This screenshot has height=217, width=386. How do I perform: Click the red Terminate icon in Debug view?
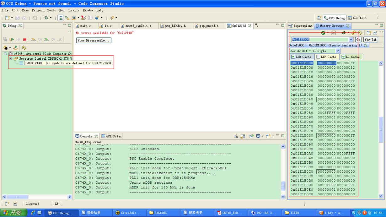coord(25,40)
